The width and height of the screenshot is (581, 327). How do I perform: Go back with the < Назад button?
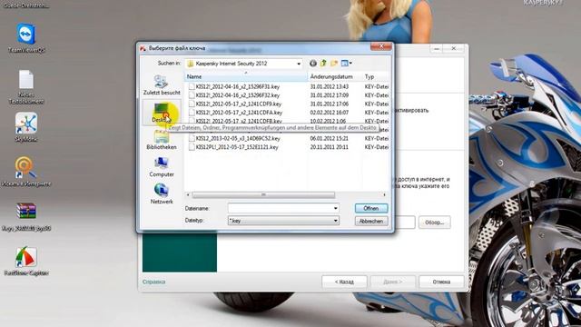coord(344,282)
